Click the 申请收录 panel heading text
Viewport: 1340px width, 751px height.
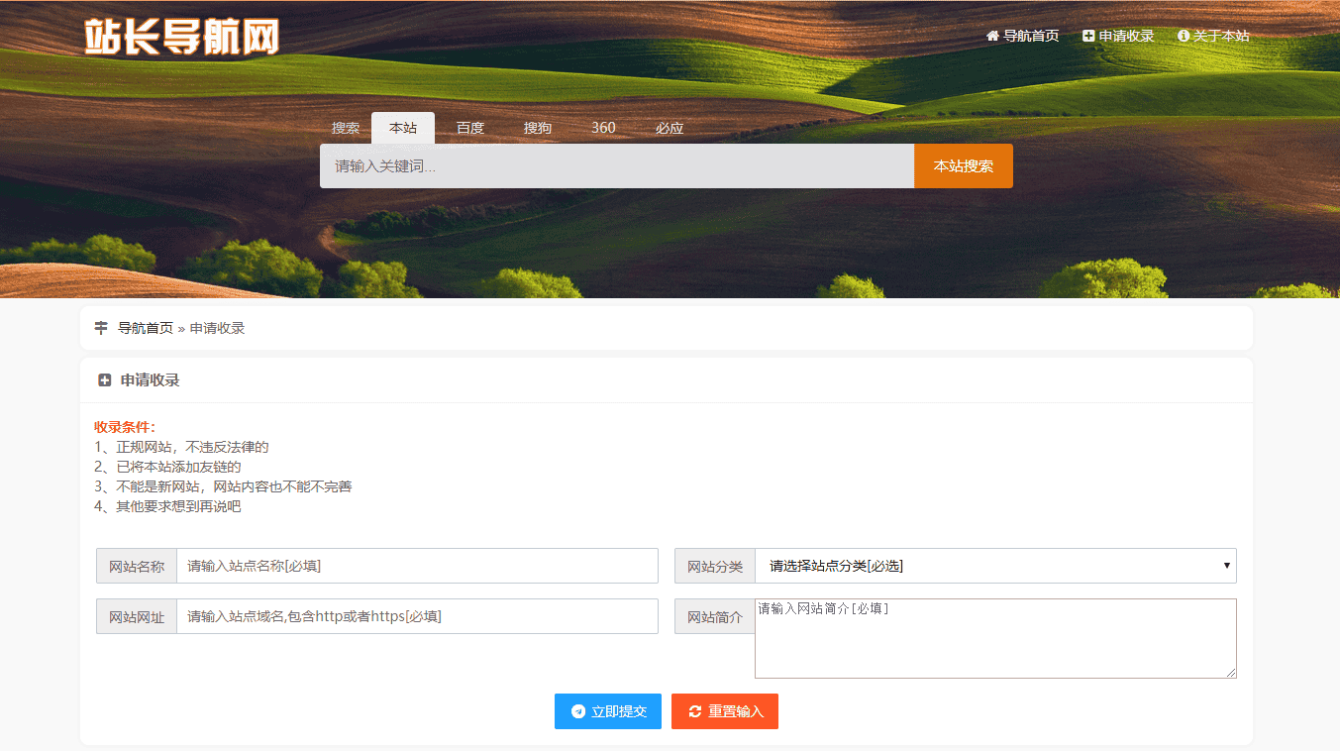[x=151, y=380]
